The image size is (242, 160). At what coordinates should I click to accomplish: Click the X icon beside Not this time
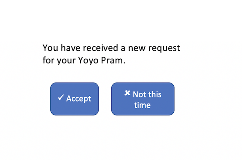(128, 93)
